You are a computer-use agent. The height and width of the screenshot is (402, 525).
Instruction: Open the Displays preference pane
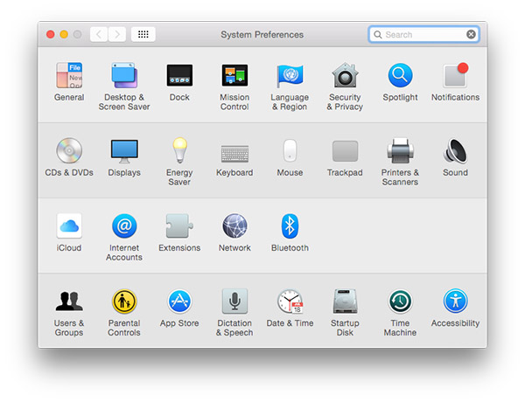point(124,152)
